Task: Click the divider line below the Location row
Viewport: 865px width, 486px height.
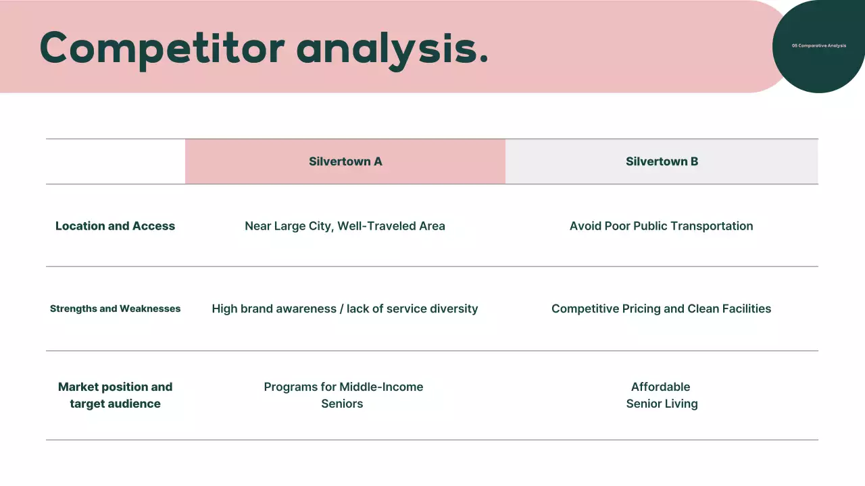Action: click(432, 267)
